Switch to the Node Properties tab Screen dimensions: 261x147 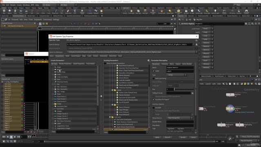(79, 64)
